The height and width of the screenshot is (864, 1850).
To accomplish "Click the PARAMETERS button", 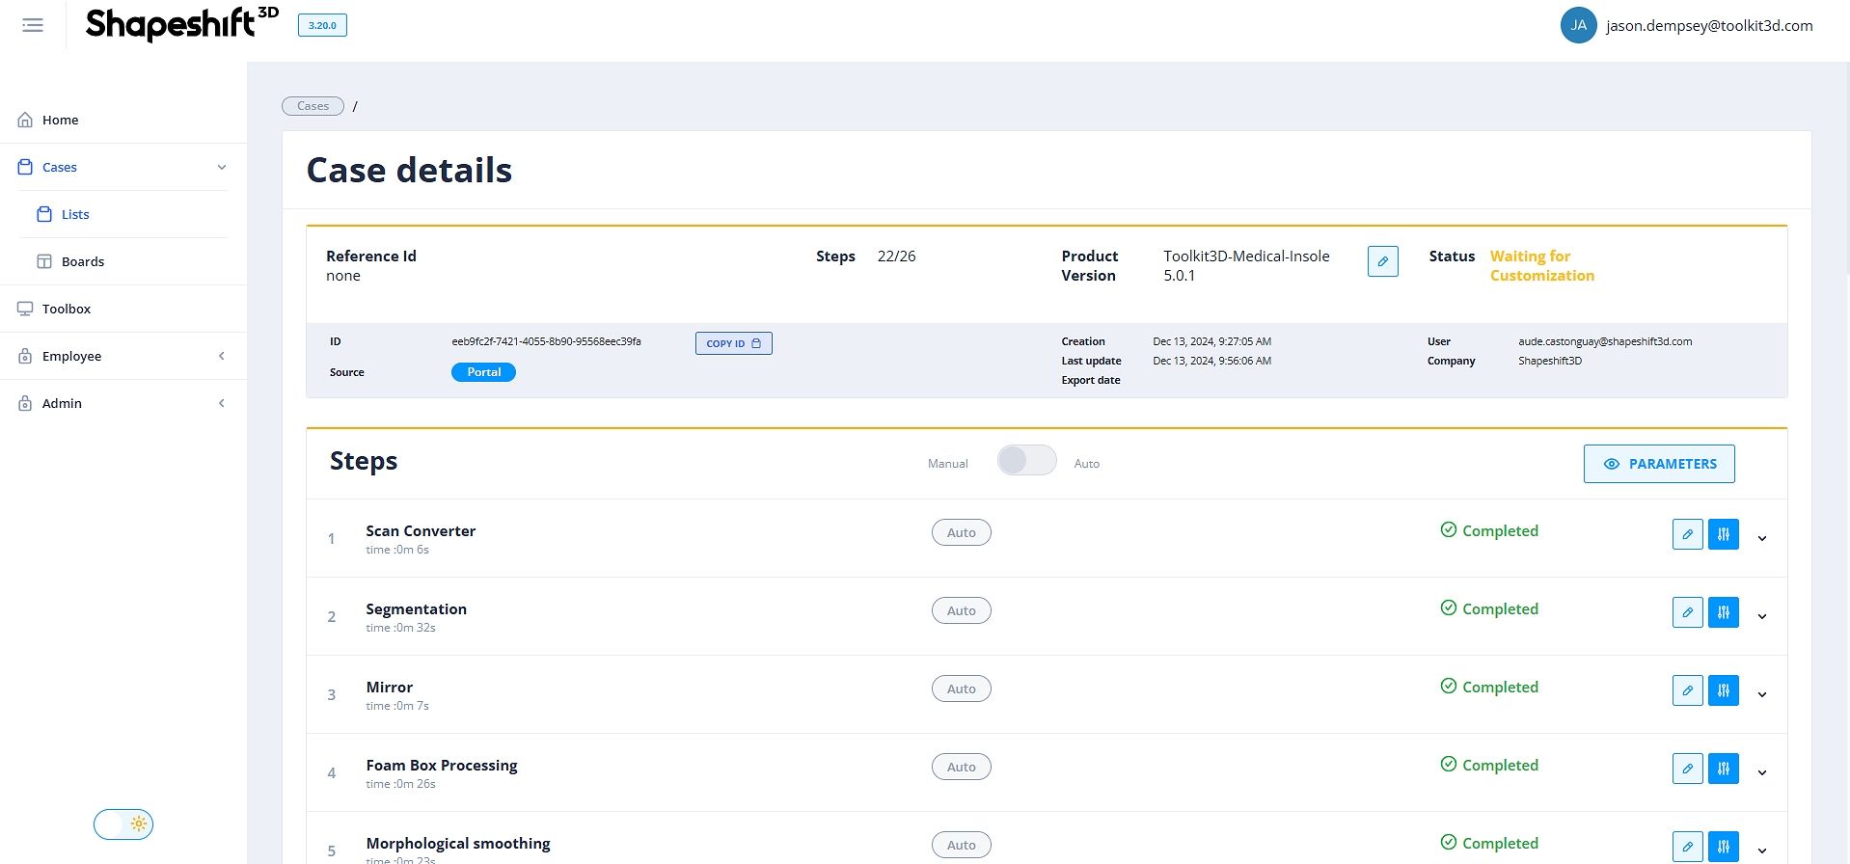I will tap(1659, 464).
